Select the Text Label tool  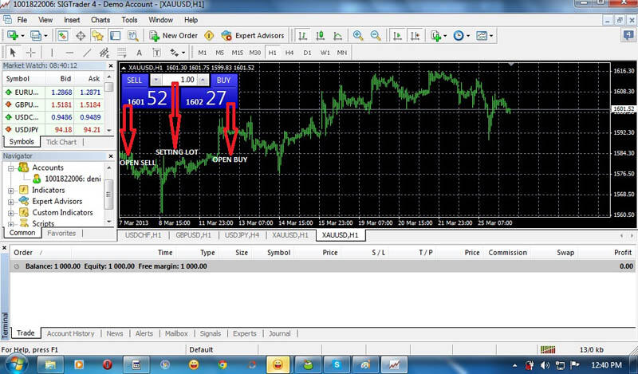point(156,53)
